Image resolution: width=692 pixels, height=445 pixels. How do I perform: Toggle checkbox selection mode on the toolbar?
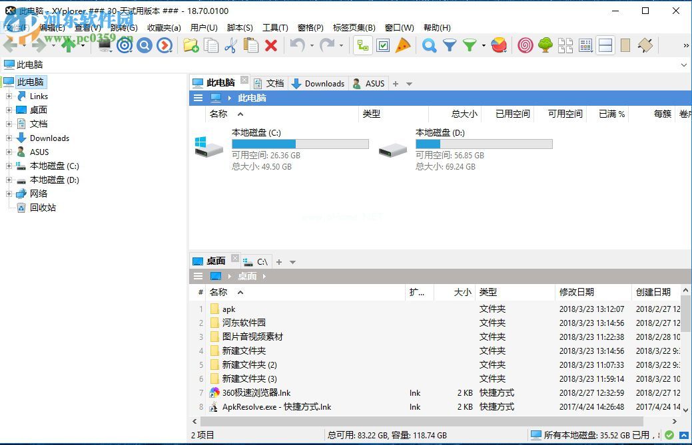tap(383, 45)
